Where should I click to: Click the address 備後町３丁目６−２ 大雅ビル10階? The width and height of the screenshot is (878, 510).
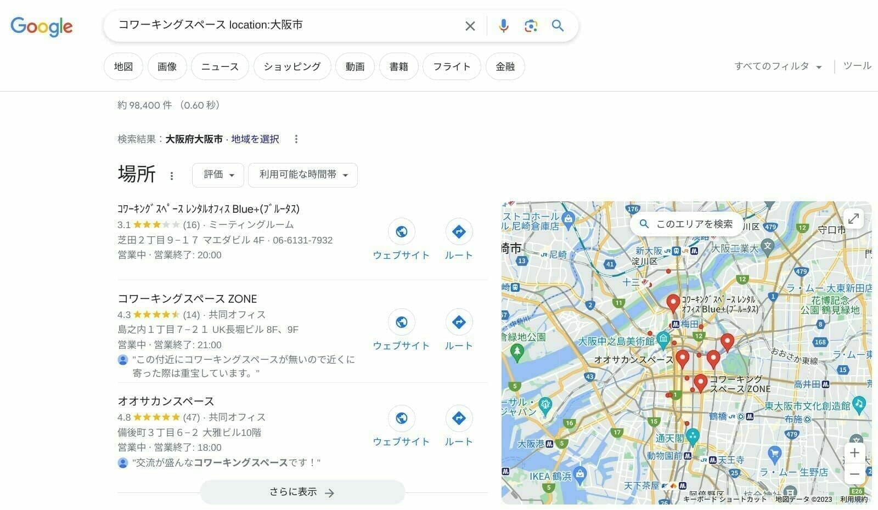point(189,433)
